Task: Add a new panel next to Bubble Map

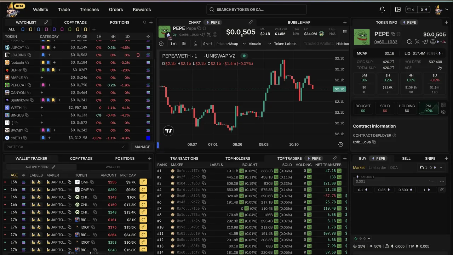Action: 345,22
